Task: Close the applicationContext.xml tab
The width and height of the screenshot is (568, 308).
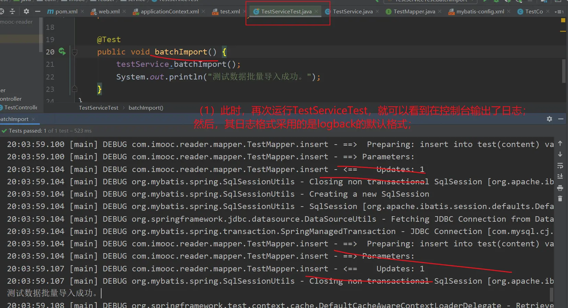Action: 203,11
